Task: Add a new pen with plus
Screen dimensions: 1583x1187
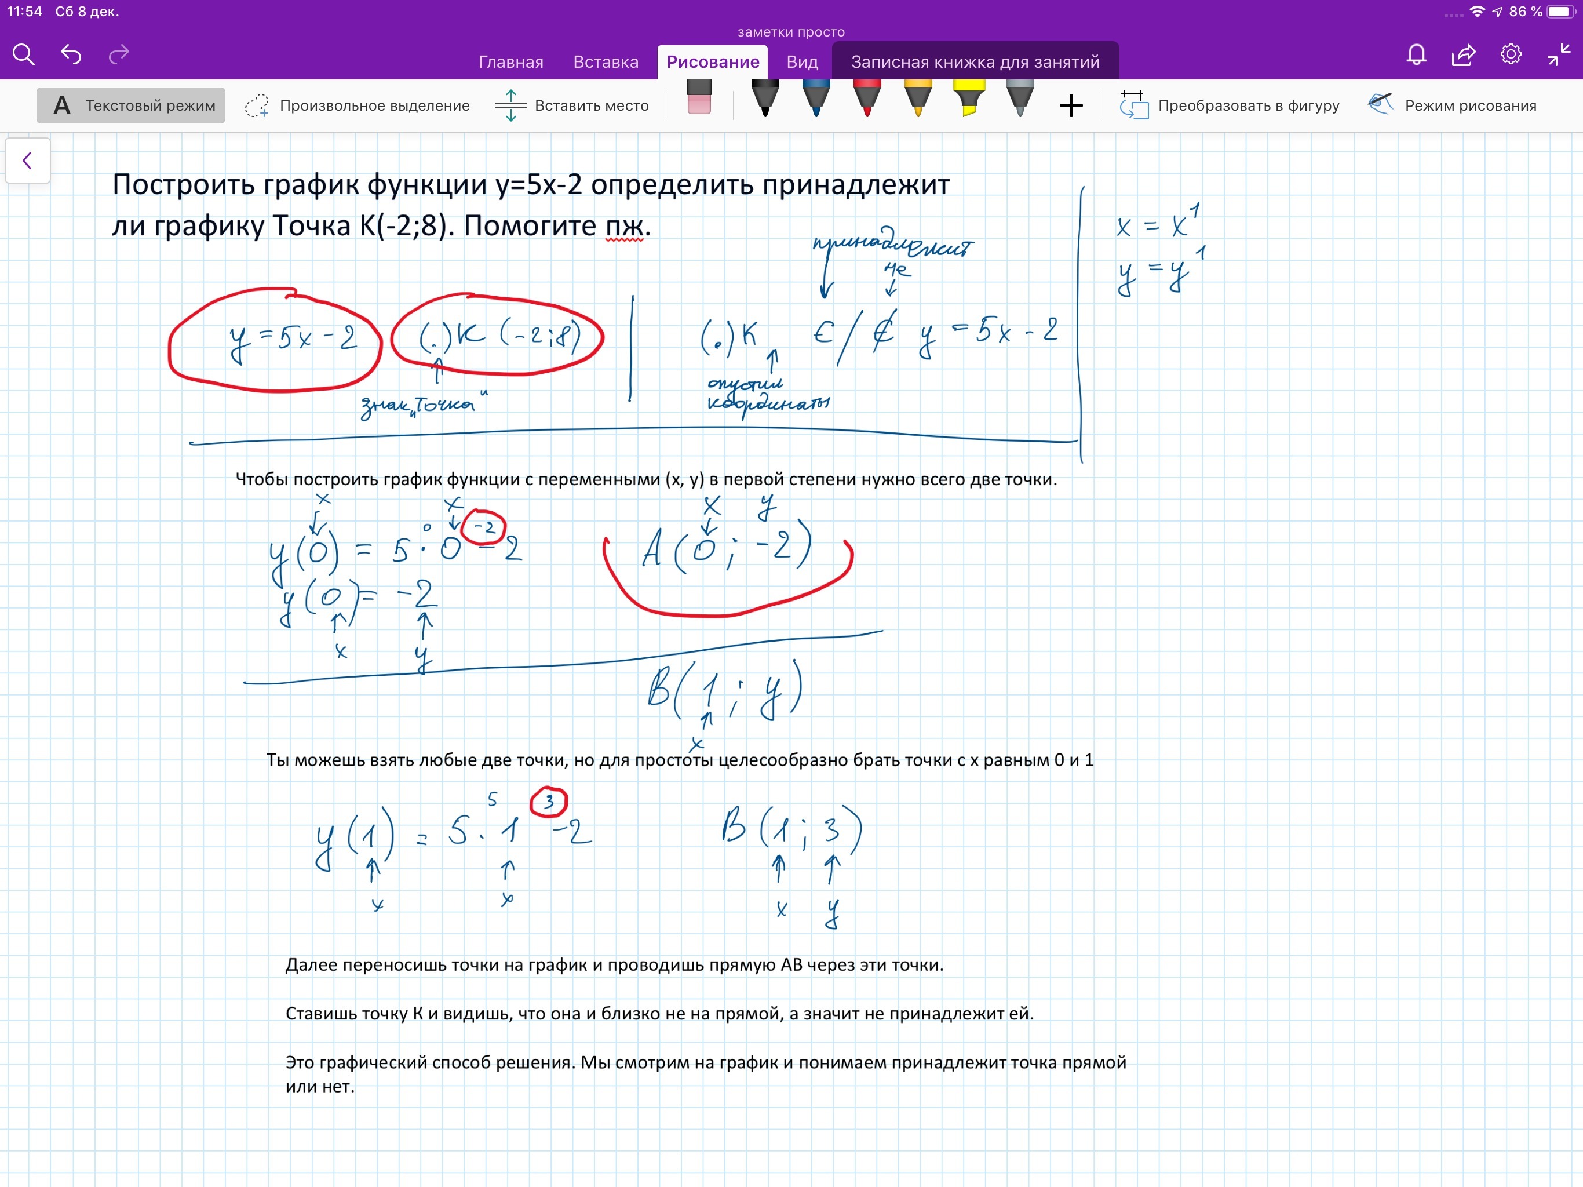Action: pyautogui.click(x=1071, y=106)
